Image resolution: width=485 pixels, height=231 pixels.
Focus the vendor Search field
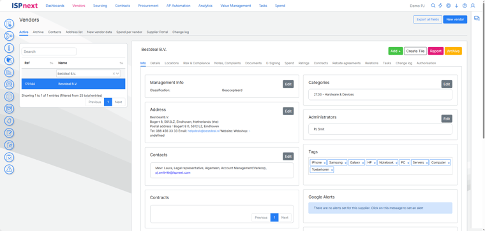(49, 52)
